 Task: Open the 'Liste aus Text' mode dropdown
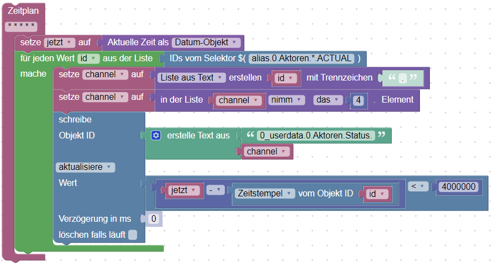pos(192,78)
